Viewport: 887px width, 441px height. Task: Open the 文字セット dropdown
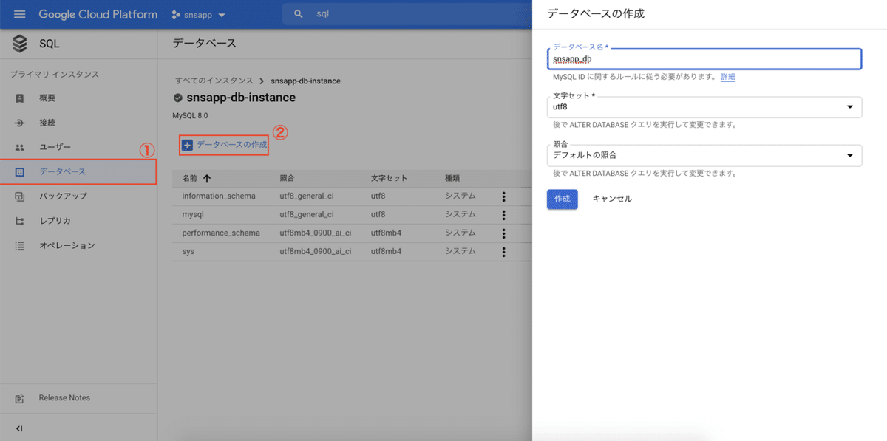click(x=851, y=106)
